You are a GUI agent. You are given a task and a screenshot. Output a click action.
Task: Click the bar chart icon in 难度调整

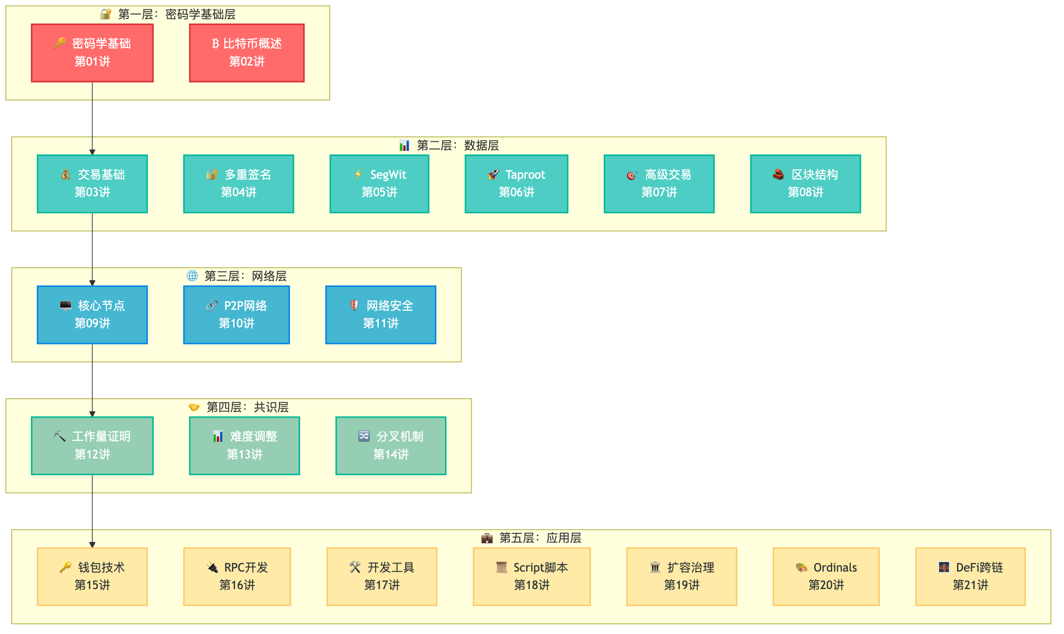218,436
